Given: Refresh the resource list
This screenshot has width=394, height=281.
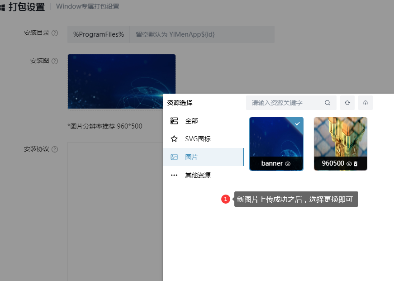Looking at the screenshot, I should coord(347,103).
